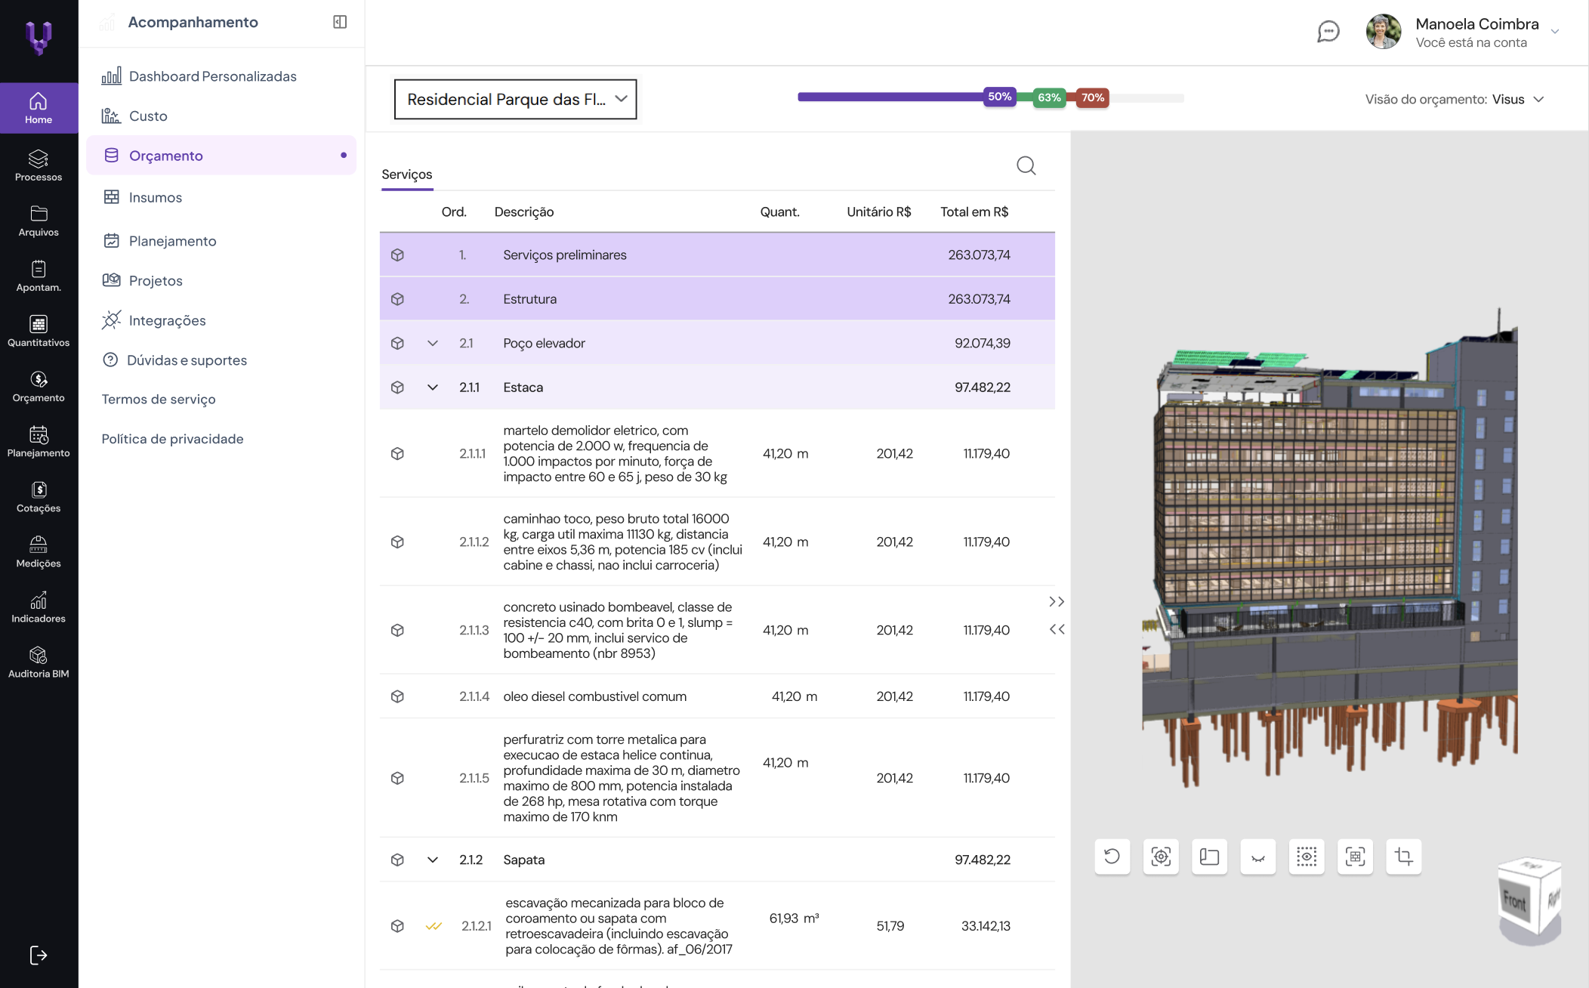
Task: Open the Residencial Parque das Fl... project dropdown
Action: click(x=516, y=99)
